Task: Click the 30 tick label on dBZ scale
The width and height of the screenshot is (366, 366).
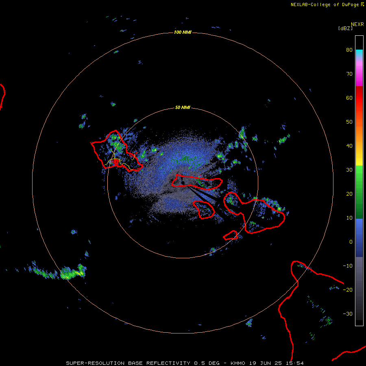Action: [349, 170]
